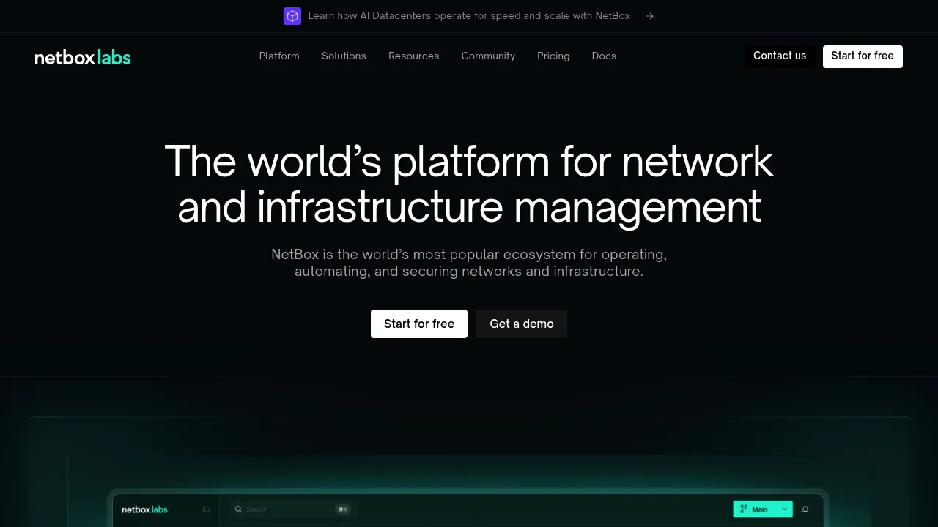938x527 pixels.
Task: Click the hero Start for free button
Action: 419,324
